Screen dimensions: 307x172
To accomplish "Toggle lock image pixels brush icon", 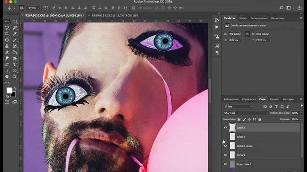I will 244,119.
